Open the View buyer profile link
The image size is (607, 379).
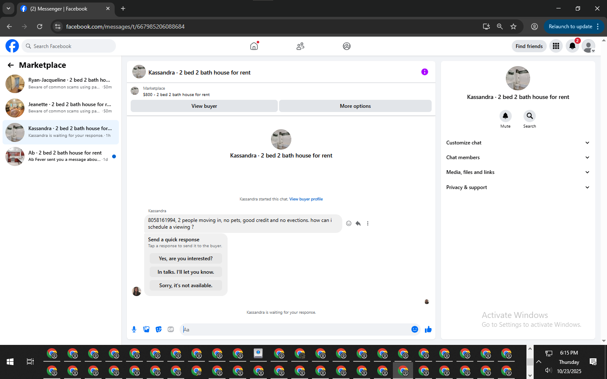[306, 199]
